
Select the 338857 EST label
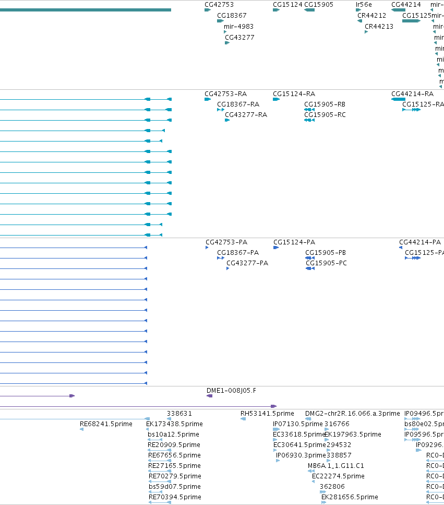pos(339,456)
